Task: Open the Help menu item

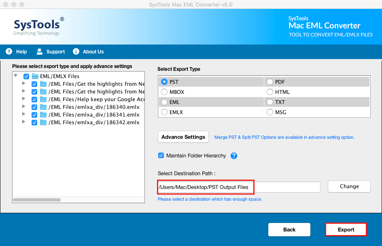Action: (17, 52)
